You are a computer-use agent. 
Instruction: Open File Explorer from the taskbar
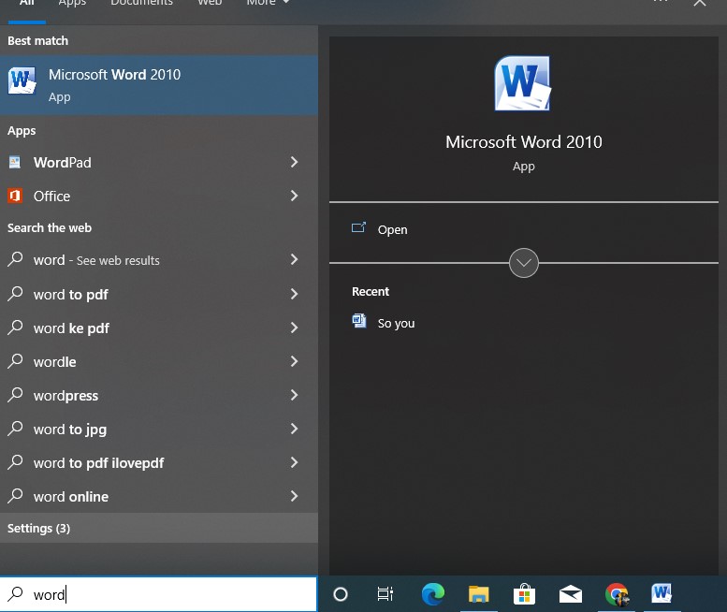click(478, 594)
